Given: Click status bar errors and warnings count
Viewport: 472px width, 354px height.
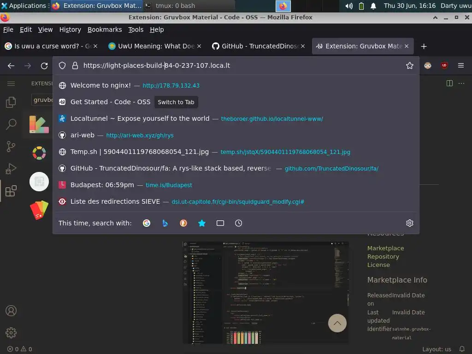Looking at the screenshot, I should [x=20, y=349].
